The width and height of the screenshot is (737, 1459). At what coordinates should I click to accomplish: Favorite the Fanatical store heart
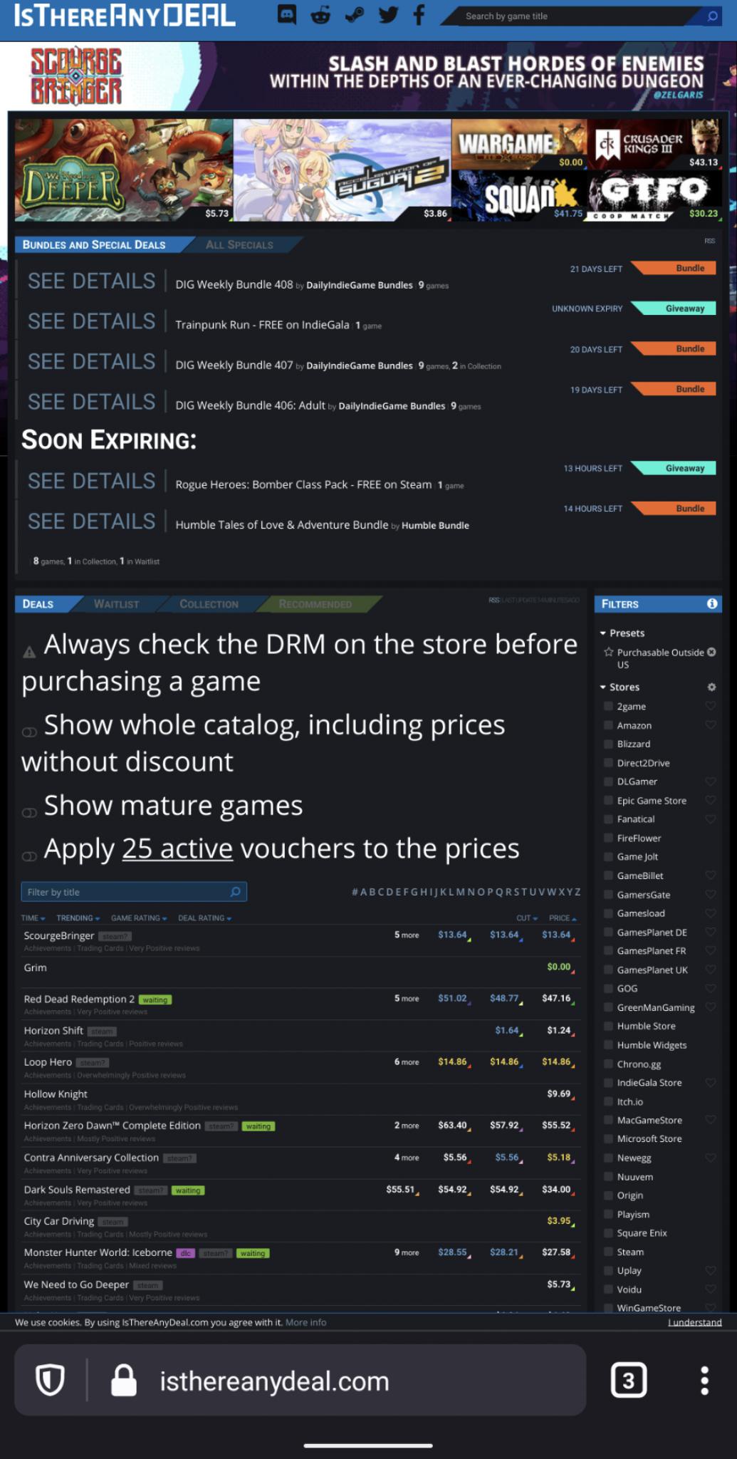tap(710, 819)
